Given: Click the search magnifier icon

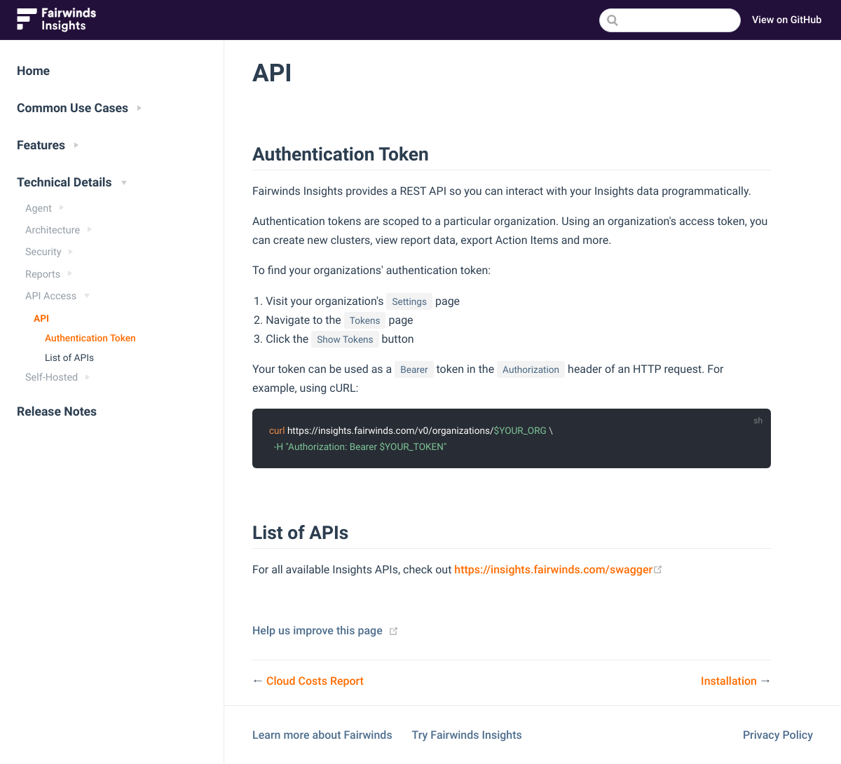Looking at the screenshot, I should (x=613, y=20).
